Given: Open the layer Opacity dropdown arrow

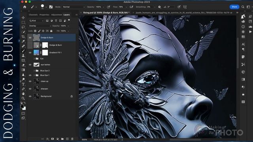Looking at the screenshot, I should (x=68, y=26).
